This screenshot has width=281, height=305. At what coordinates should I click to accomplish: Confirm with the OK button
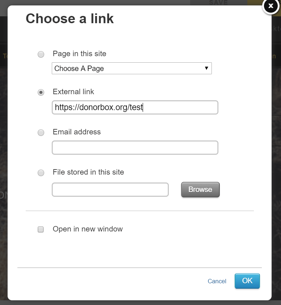(247, 281)
